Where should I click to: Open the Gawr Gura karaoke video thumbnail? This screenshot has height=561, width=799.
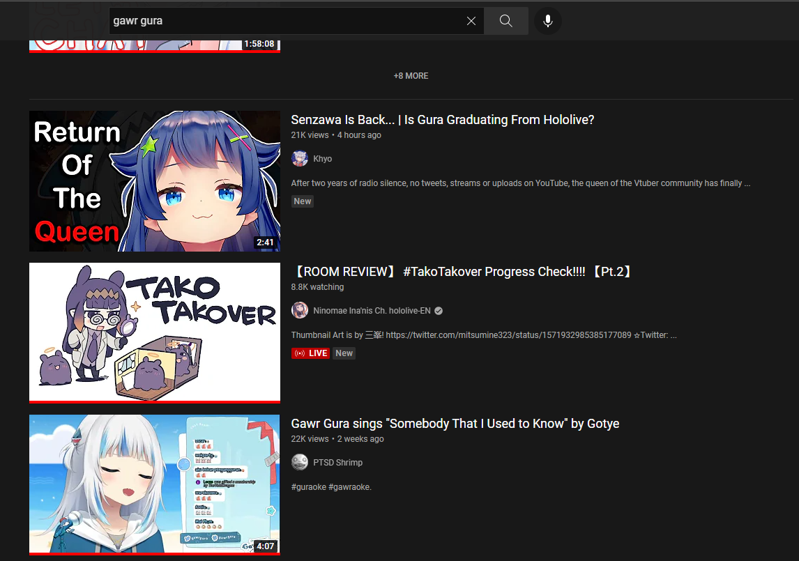coord(155,484)
